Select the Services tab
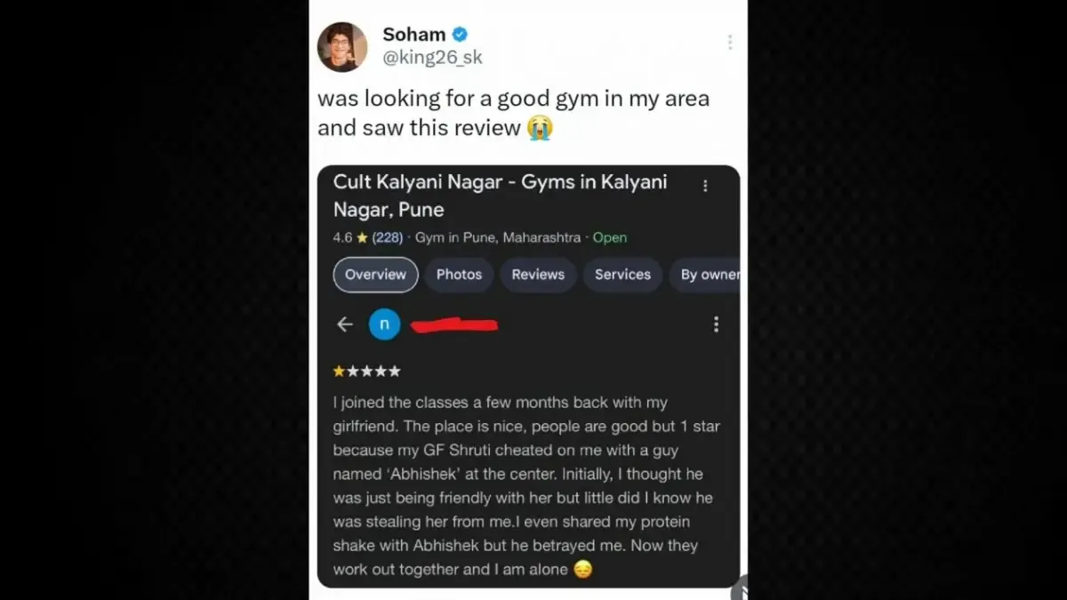 coord(622,275)
